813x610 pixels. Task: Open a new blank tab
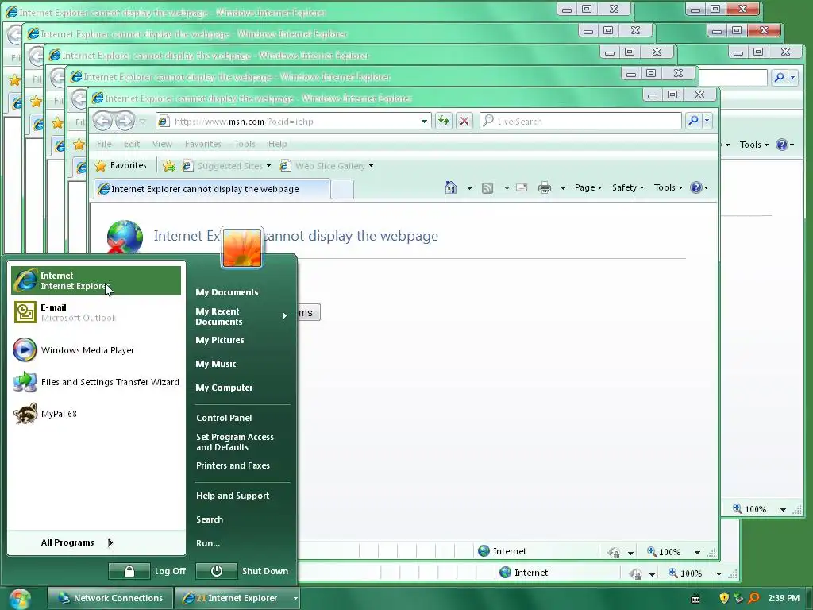tap(342, 189)
